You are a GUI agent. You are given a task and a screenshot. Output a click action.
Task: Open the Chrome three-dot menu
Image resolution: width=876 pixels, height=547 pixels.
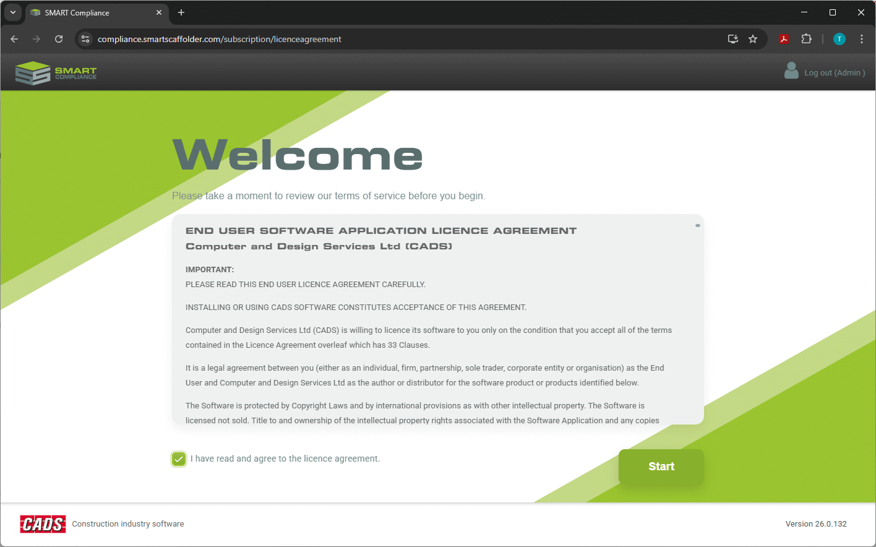(x=861, y=39)
